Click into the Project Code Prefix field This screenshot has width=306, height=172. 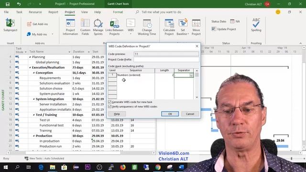(x=166, y=59)
